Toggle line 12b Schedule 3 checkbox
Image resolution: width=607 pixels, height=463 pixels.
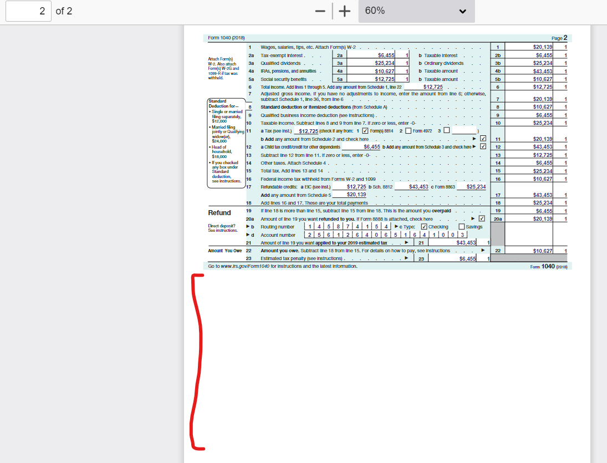click(x=483, y=146)
